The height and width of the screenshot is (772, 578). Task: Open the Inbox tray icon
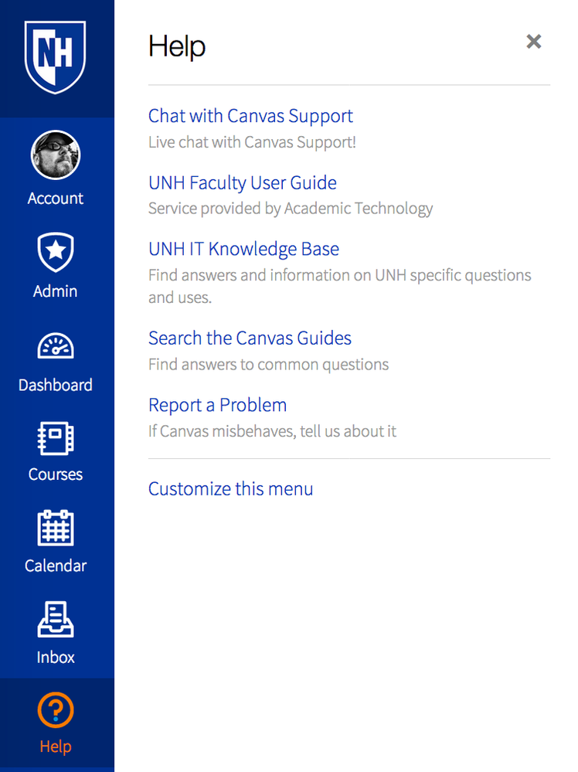click(x=56, y=620)
